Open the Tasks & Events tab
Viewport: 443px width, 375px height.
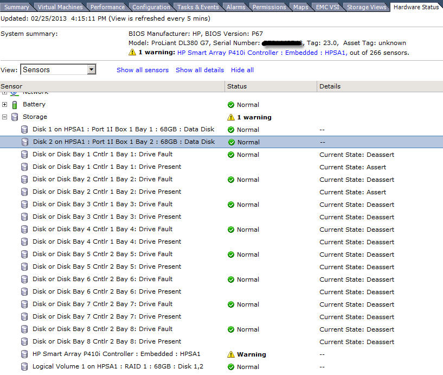(198, 7)
